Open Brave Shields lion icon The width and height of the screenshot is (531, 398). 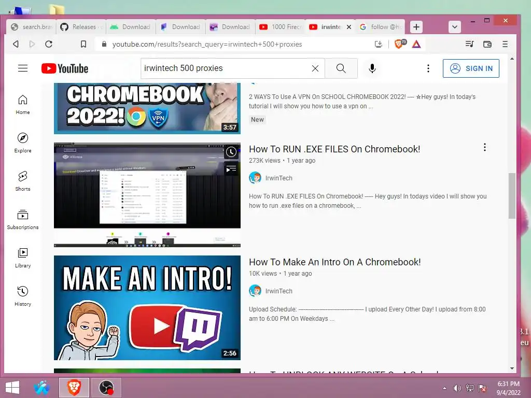(x=400, y=44)
